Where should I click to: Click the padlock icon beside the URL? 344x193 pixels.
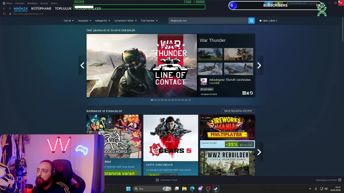pyautogui.click(x=10, y=14)
